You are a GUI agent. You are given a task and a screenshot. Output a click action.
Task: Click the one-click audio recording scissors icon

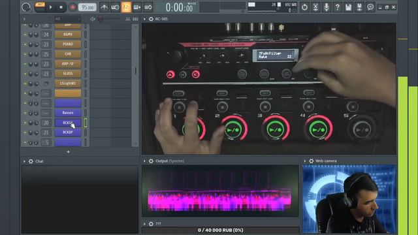tap(315, 7)
